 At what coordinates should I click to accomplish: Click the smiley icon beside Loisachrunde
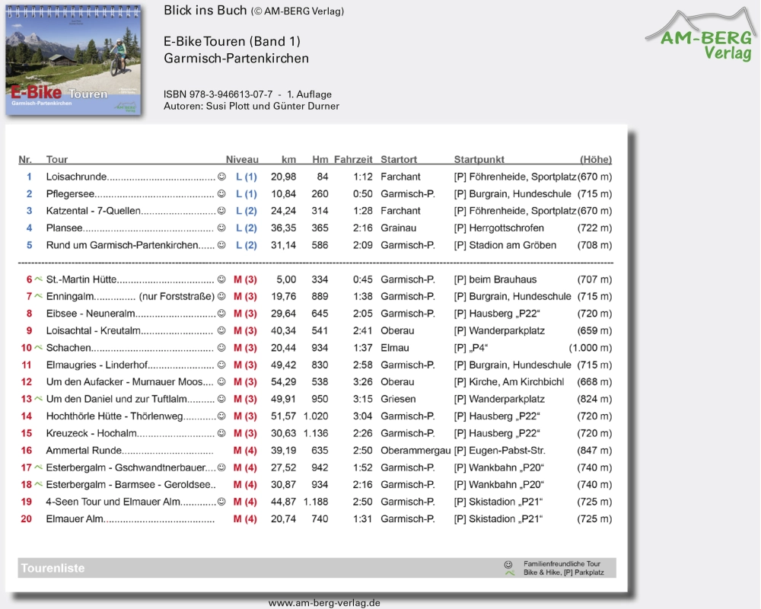221,177
